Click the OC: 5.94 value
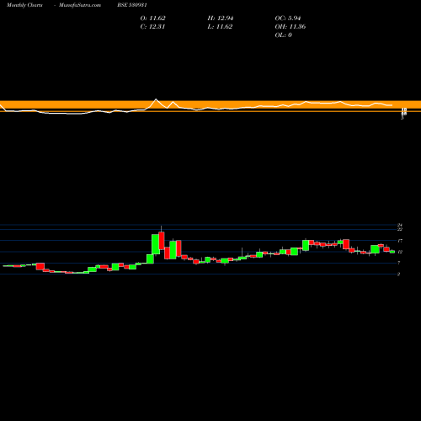This screenshot has width=421, height=421. (x=288, y=19)
